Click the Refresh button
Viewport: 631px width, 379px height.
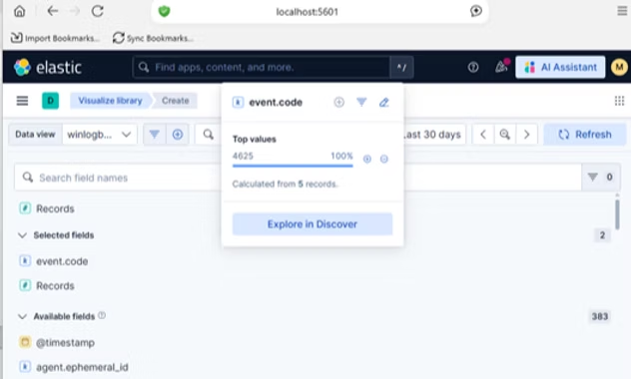pos(585,135)
